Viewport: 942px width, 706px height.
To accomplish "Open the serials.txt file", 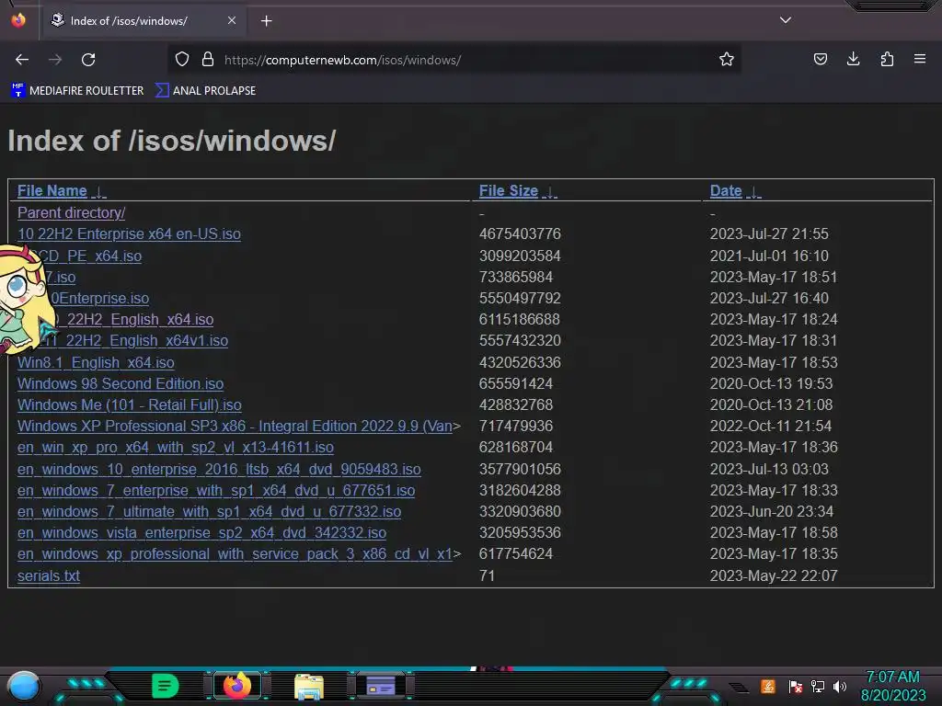I will coord(49,575).
